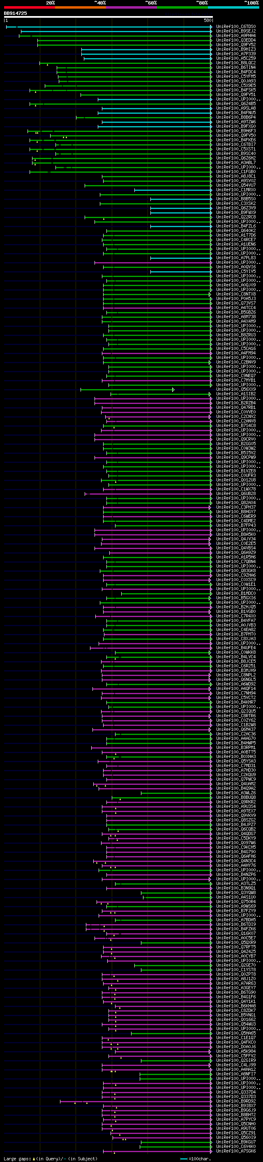
Task: Choose the UniRef100_B4FKE6 label
Action: pyautogui.click(x=236, y=140)
